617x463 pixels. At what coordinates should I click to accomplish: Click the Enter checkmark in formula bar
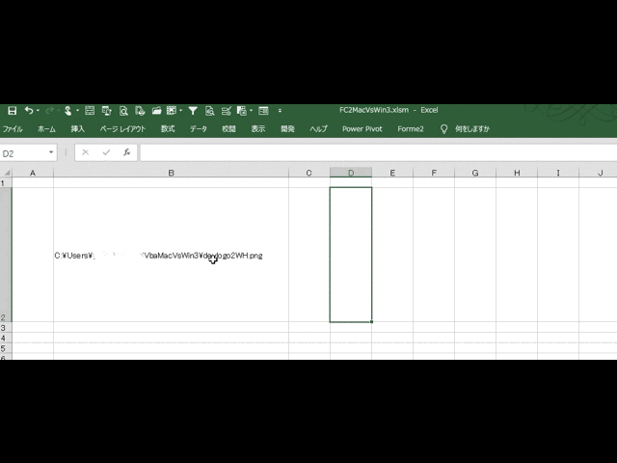click(106, 152)
